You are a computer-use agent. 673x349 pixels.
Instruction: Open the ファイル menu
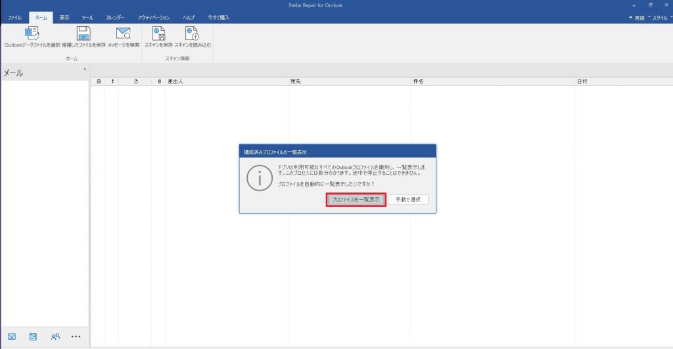pyautogui.click(x=14, y=18)
